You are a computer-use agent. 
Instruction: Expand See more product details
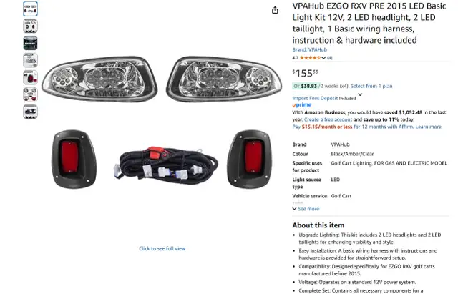point(306,209)
